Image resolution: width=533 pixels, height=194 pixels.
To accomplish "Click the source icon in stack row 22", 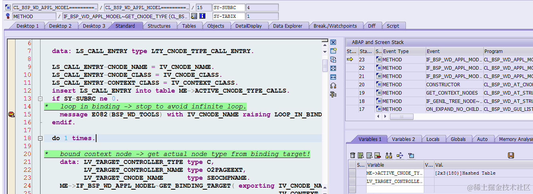I will click(379, 68).
